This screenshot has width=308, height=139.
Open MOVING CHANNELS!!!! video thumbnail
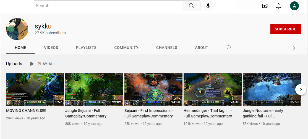click(35, 90)
